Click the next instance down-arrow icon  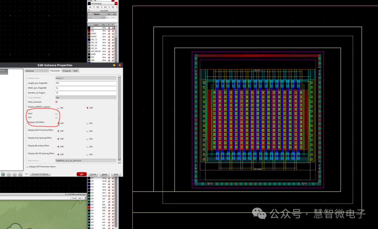(14, 174)
